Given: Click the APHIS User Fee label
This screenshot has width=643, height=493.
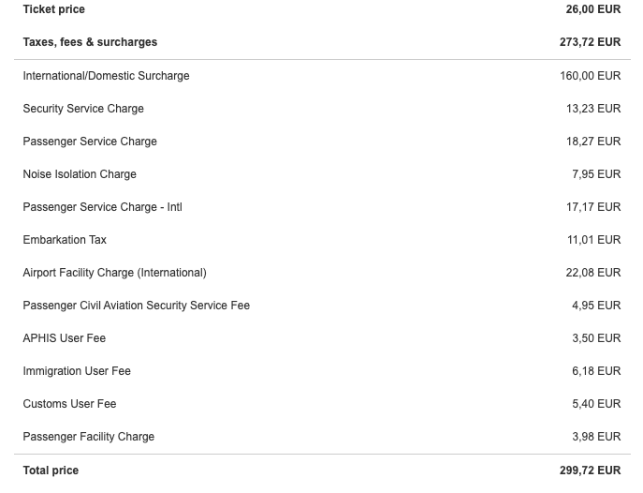Looking at the screenshot, I should [65, 338].
